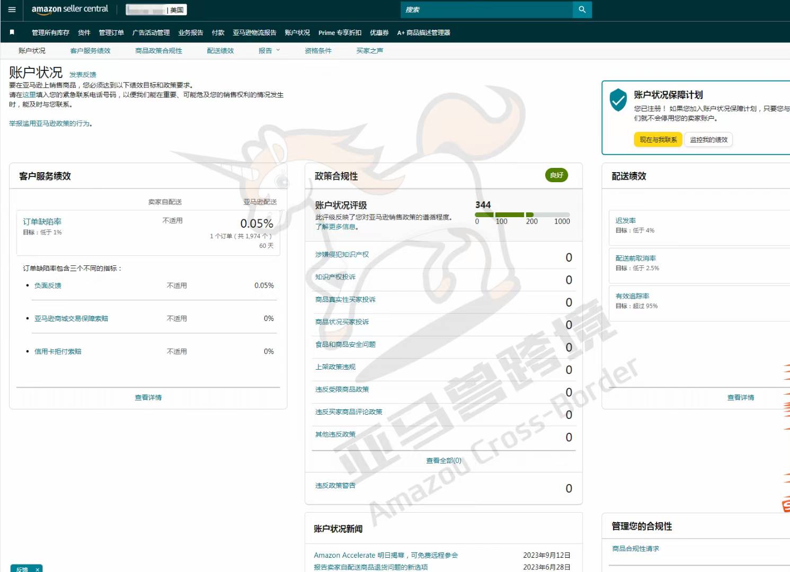Click the search magnifier button
This screenshot has width=790, height=572.
click(582, 10)
